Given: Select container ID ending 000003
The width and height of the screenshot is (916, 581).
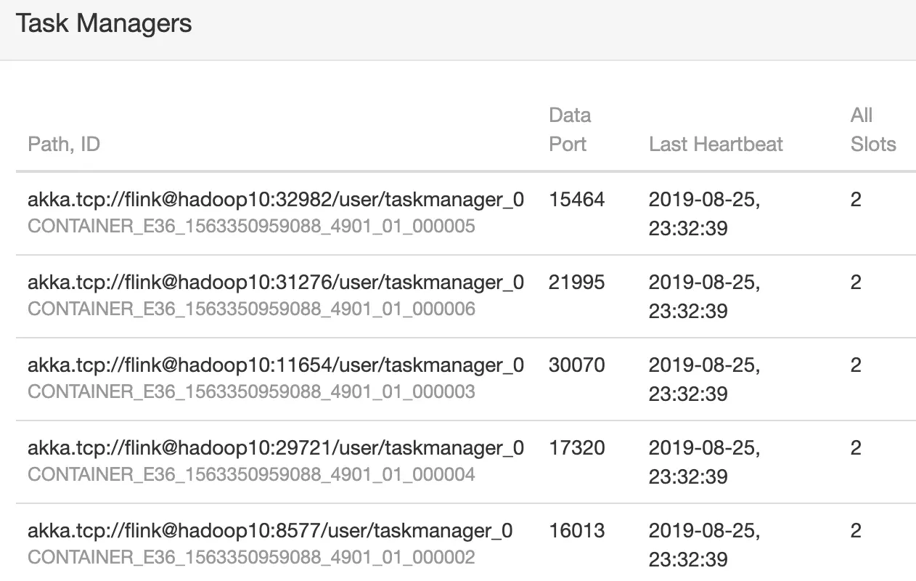Looking at the screenshot, I should coord(251,392).
